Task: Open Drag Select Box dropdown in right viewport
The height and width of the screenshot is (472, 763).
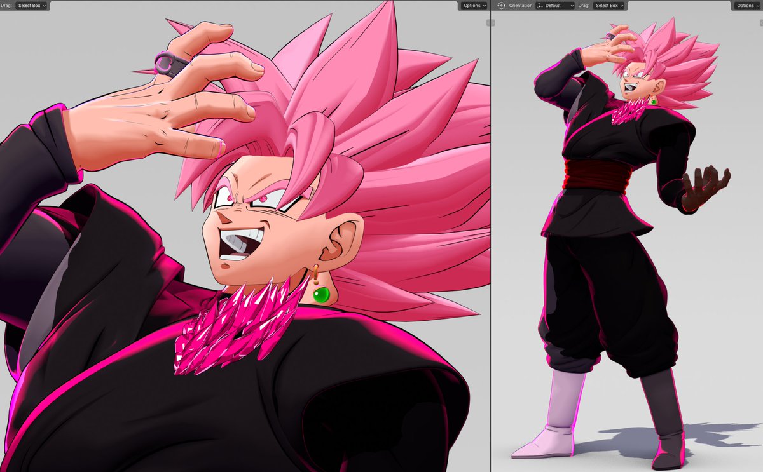Action: click(609, 5)
